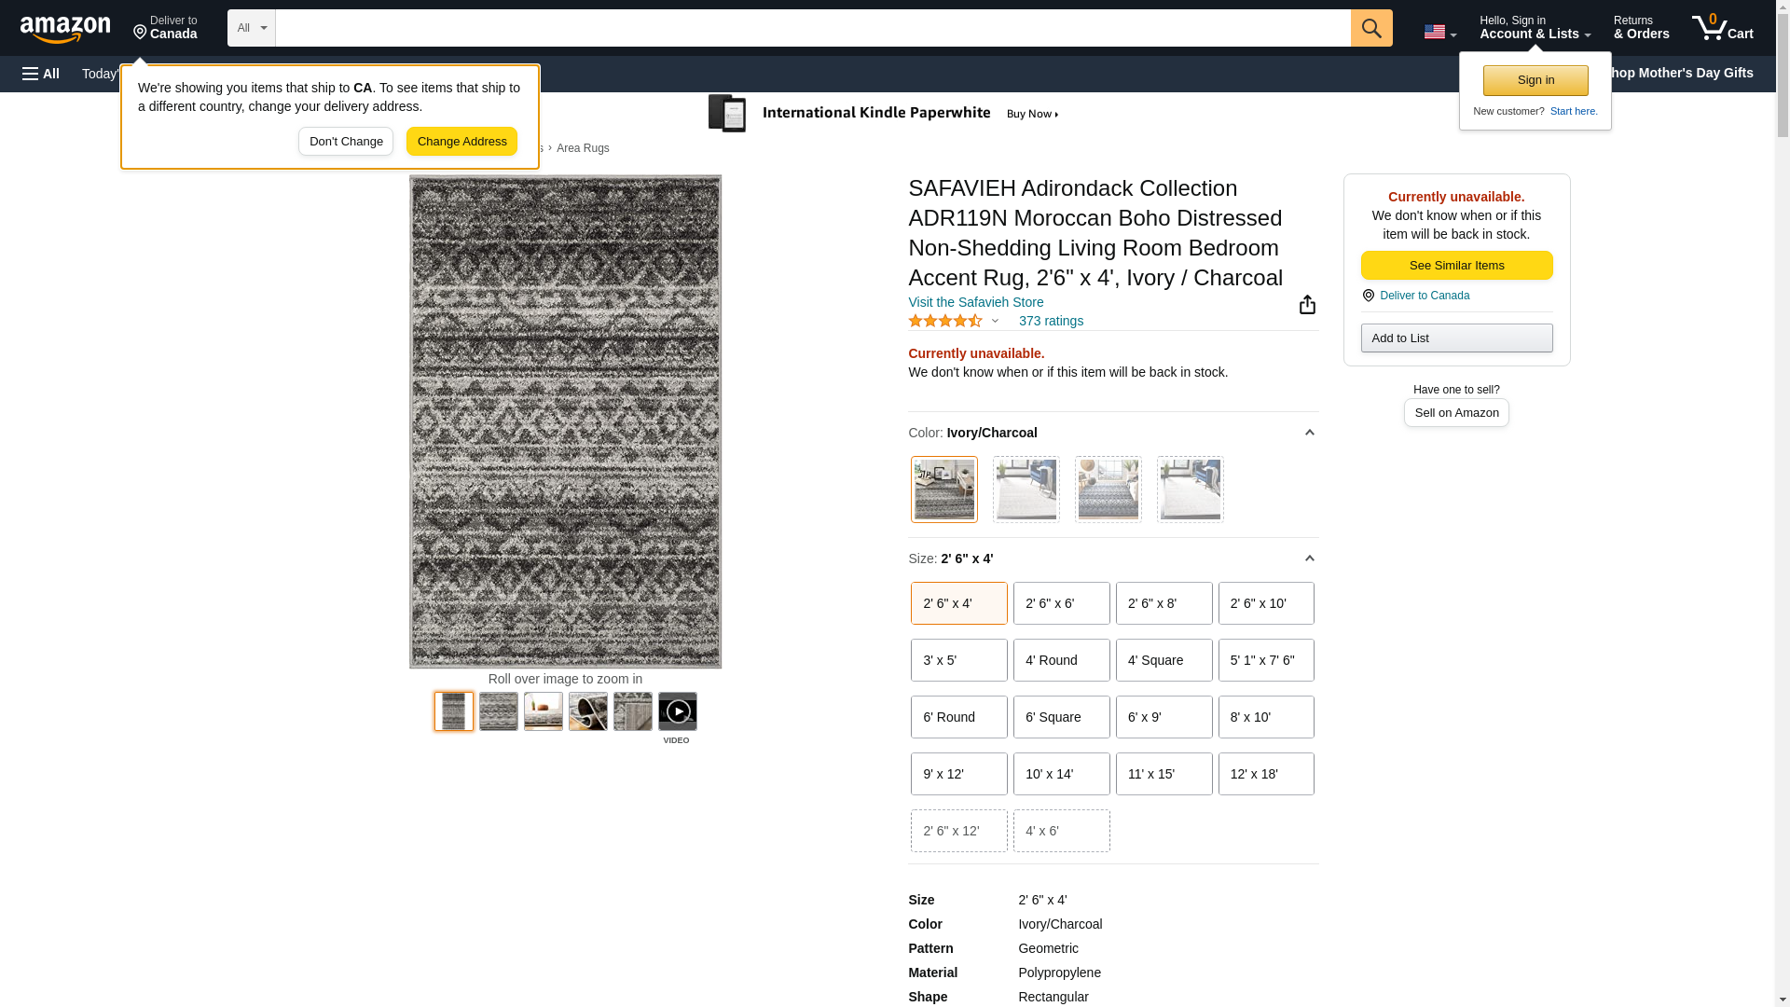Image resolution: width=1790 pixels, height=1007 pixels.
Task: Pick the 4' Round size option
Action: [1061, 660]
